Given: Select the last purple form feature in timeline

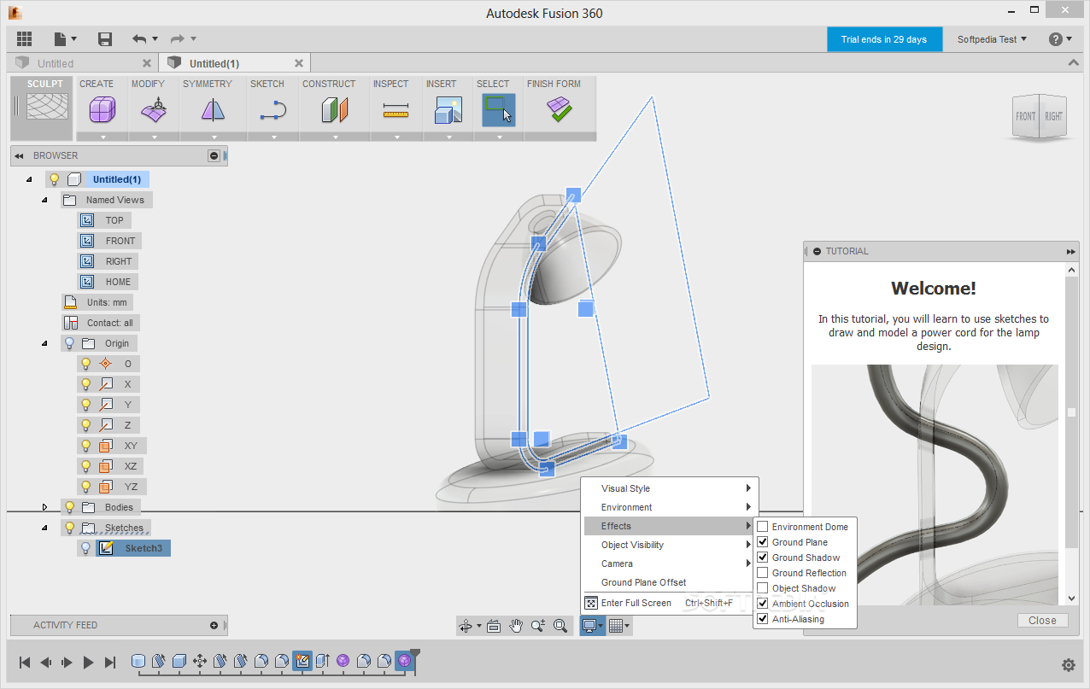Looking at the screenshot, I should [404, 661].
